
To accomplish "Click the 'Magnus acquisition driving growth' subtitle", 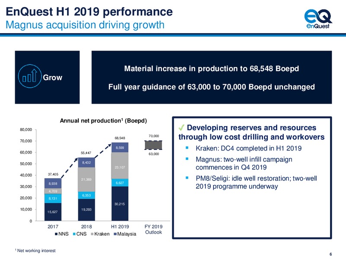I will [x=85, y=25].
